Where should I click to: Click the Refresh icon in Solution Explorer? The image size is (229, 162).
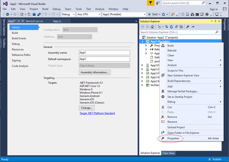point(171,27)
